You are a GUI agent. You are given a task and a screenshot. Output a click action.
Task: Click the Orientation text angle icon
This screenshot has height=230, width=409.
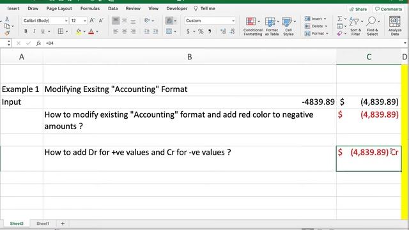pyautogui.click(x=147, y=20)
